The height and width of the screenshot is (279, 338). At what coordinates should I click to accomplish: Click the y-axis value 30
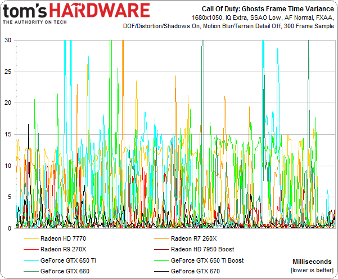tap(8, 40)
